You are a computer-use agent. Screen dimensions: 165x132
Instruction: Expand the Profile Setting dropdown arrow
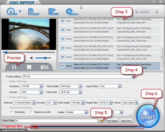[x=133, y=77]
